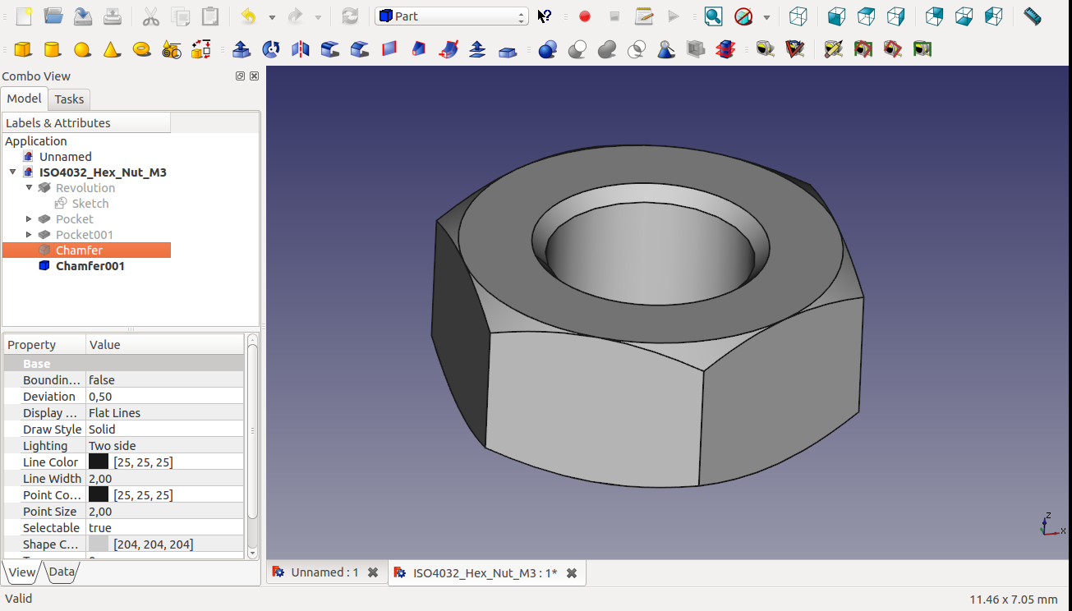Switch to the isometric axonometric view

798,16
